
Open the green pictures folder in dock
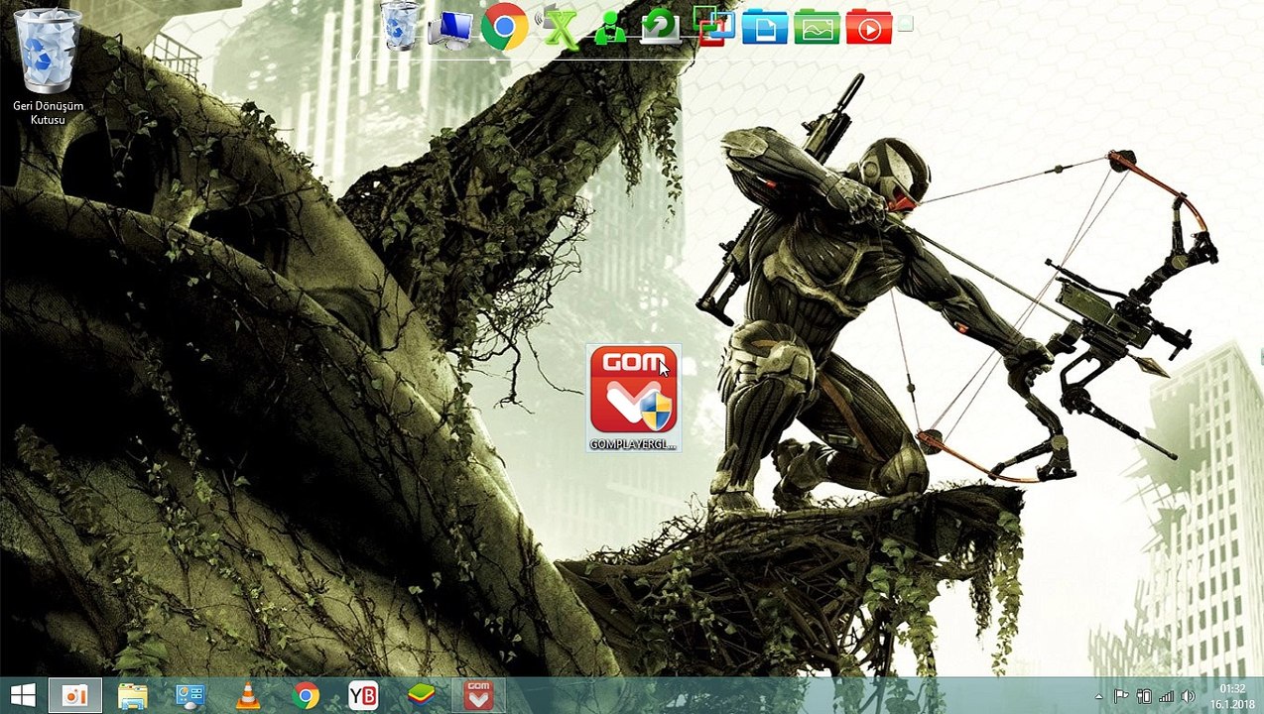(x=817, y=28)
